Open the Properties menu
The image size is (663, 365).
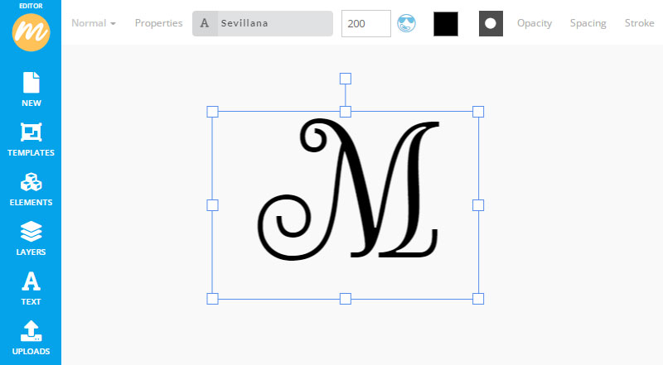click(158, 23)
